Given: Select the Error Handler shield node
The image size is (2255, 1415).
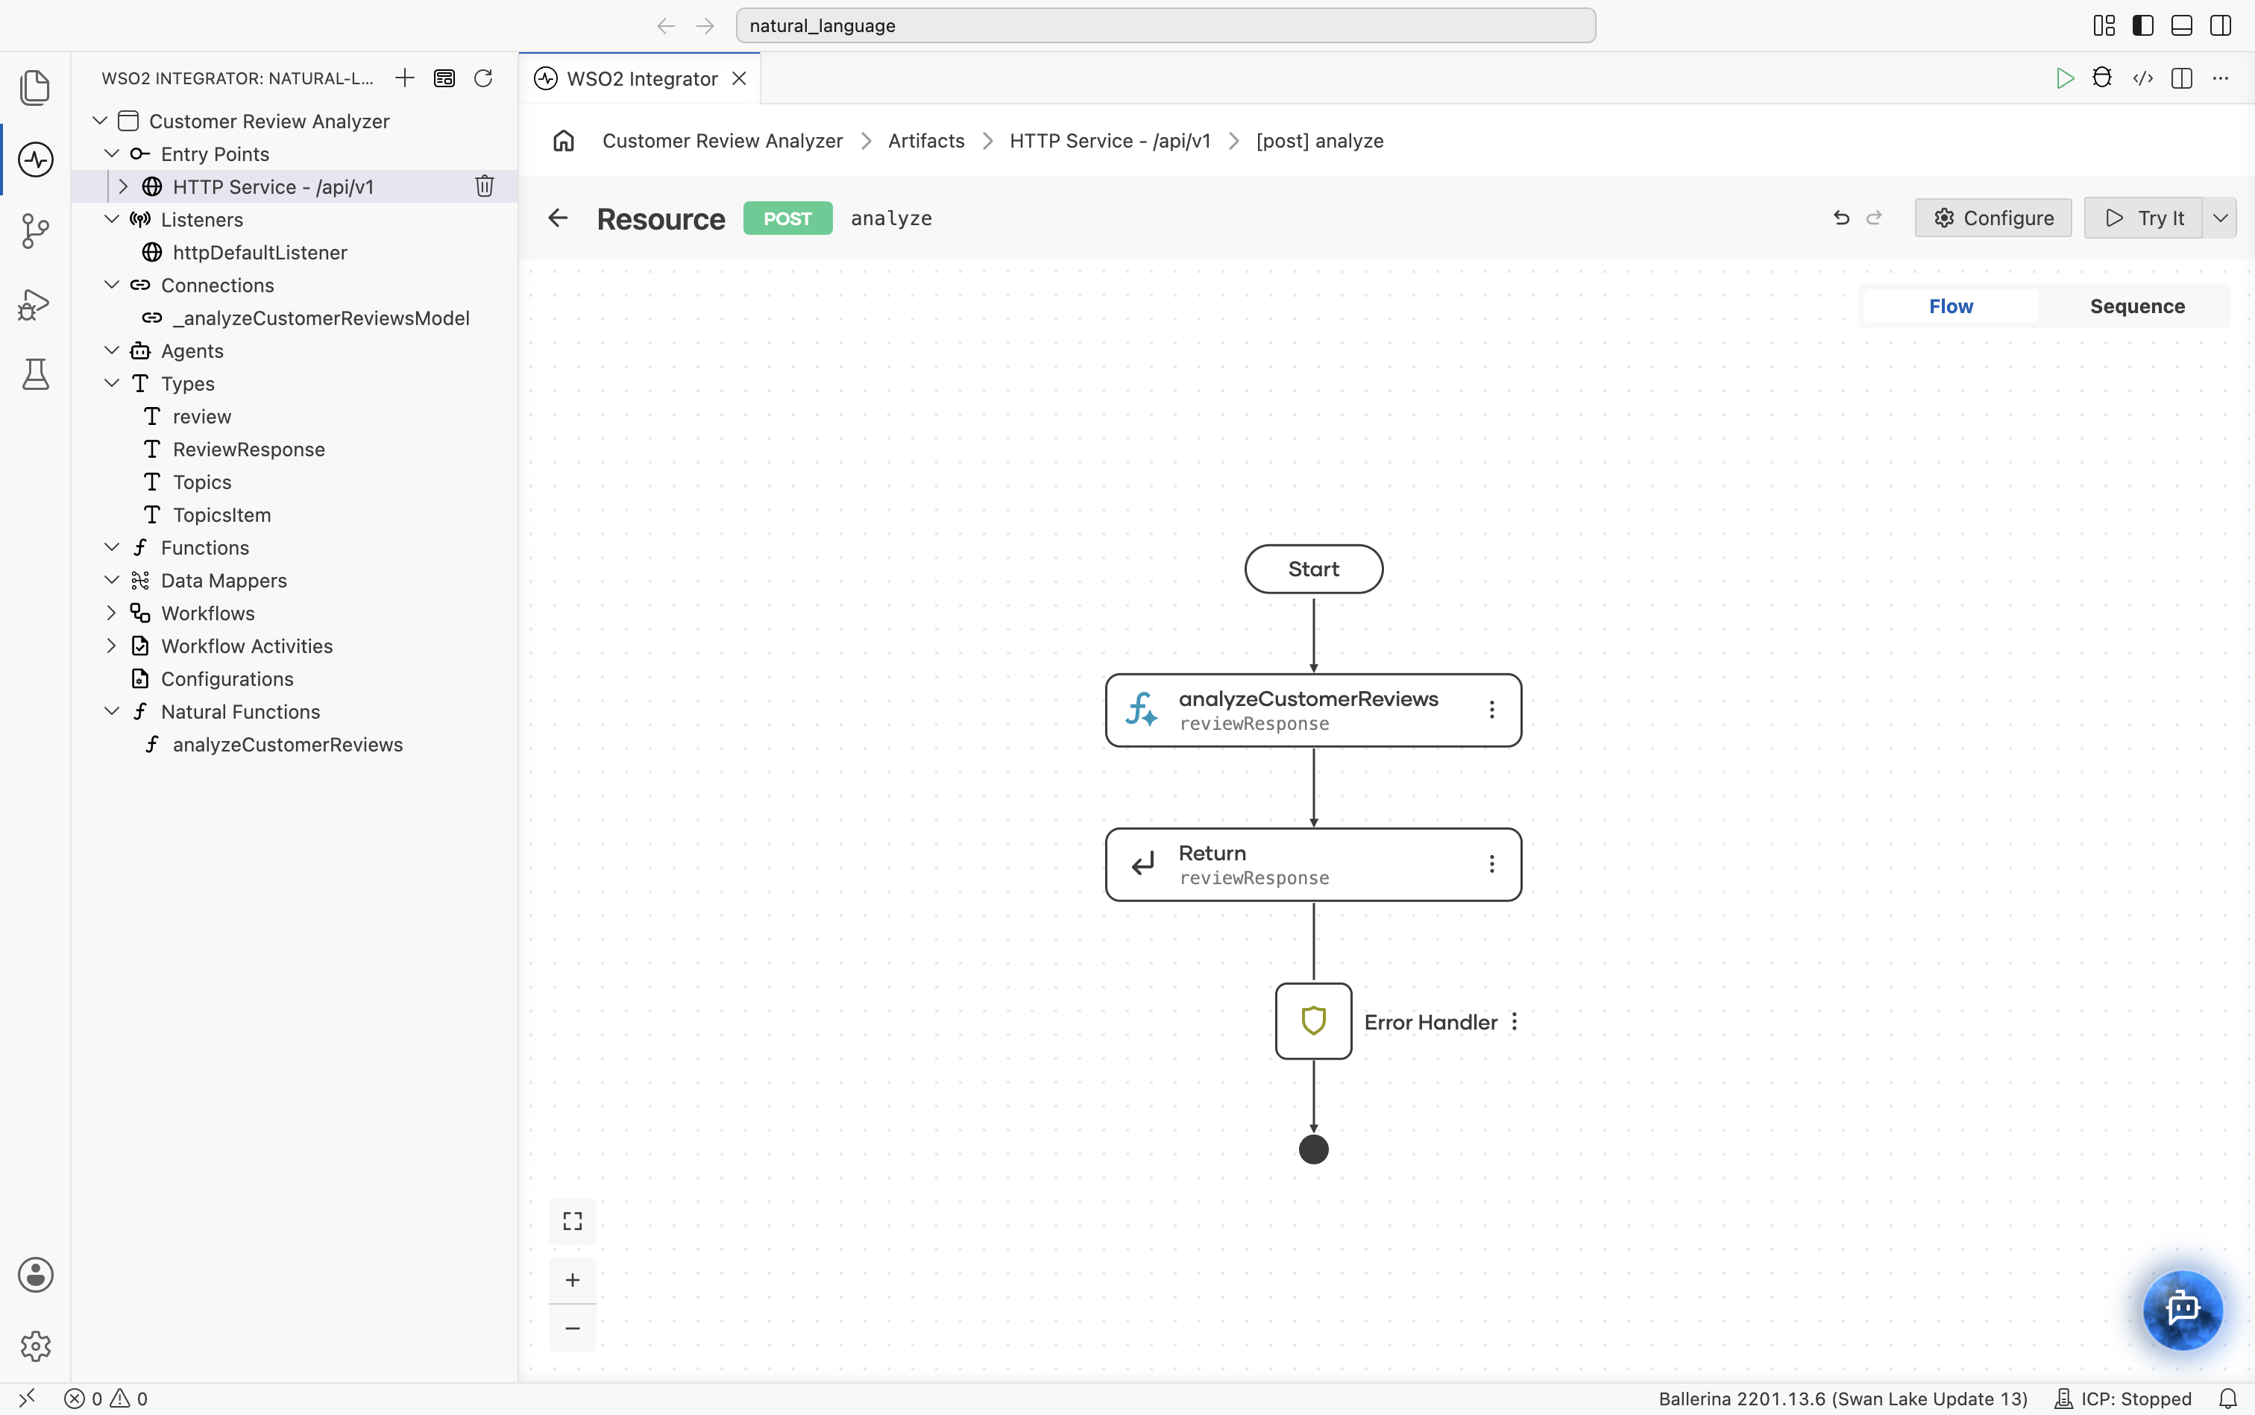Looking at the screenshot, I should [x=1313, y=1021].
